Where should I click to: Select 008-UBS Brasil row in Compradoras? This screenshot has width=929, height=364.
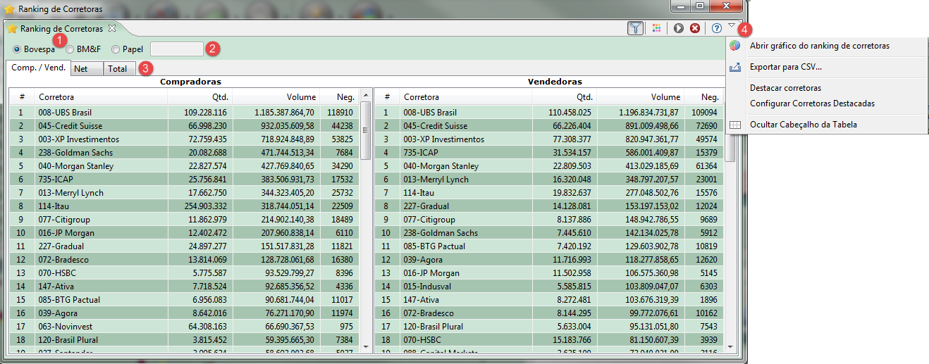[184, 112]
